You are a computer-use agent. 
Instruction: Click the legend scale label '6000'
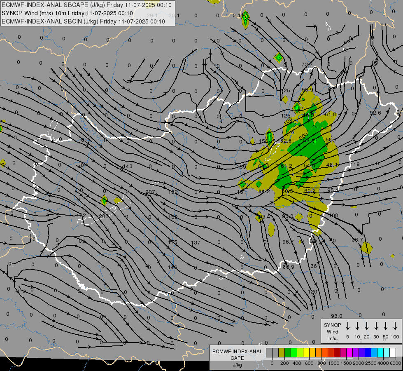click(396, 363)
